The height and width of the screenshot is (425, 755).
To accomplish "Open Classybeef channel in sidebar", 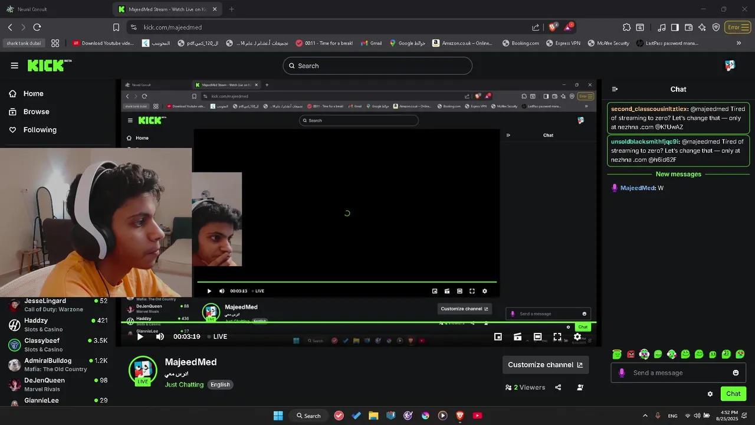I will [x=58, y=345].
